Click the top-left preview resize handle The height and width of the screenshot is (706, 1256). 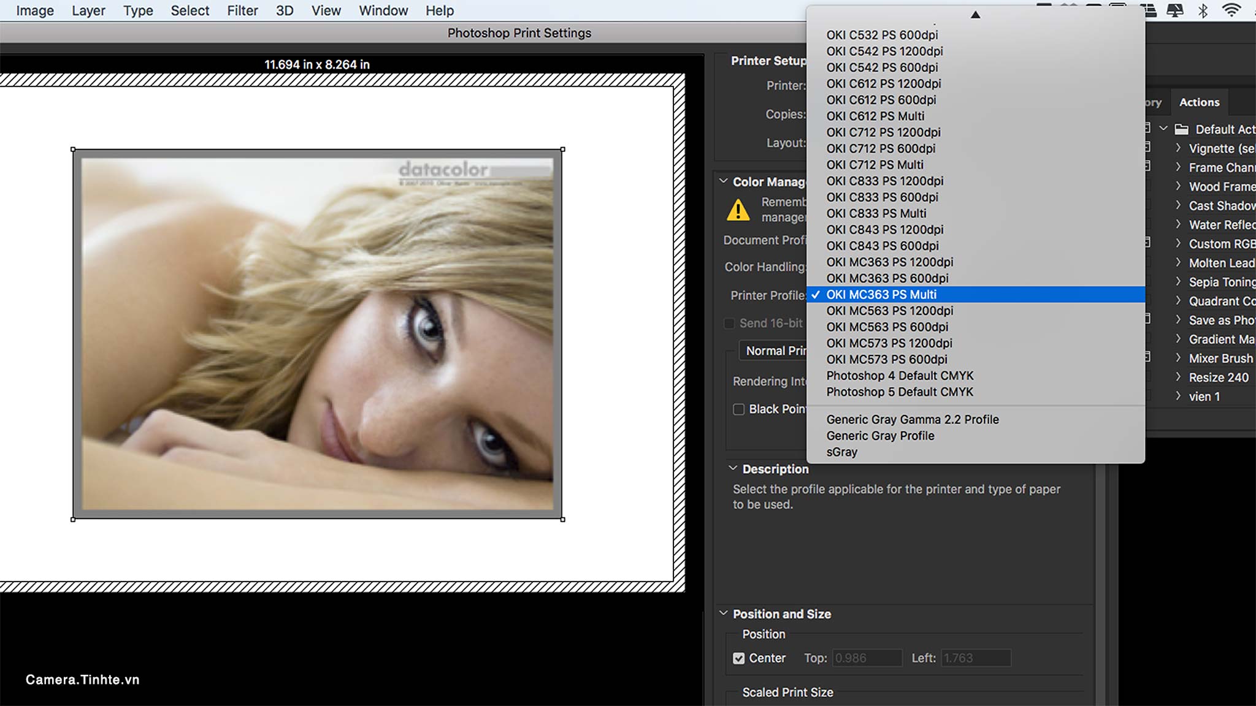tap(74, 150)
